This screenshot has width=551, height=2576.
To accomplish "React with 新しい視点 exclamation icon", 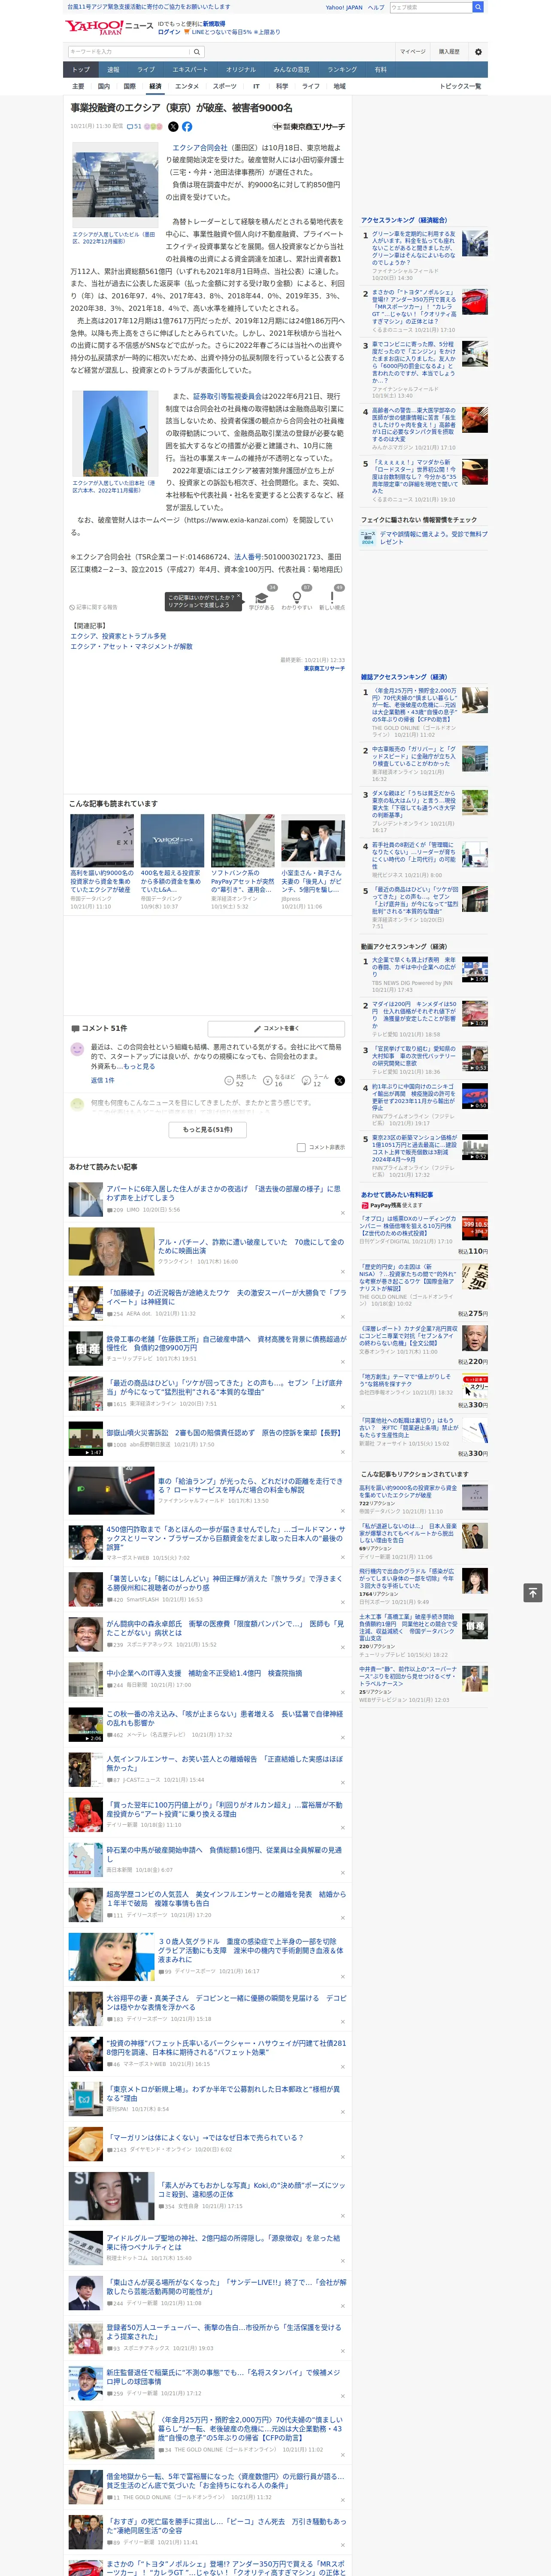I will click(x=332, y=599).
